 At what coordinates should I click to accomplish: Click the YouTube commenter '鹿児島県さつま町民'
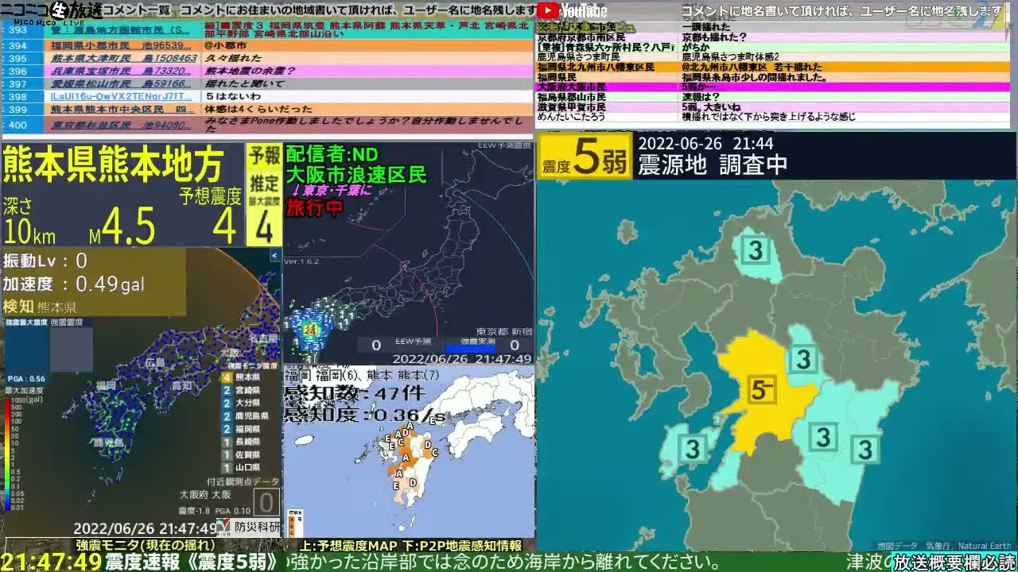(578, 57)
